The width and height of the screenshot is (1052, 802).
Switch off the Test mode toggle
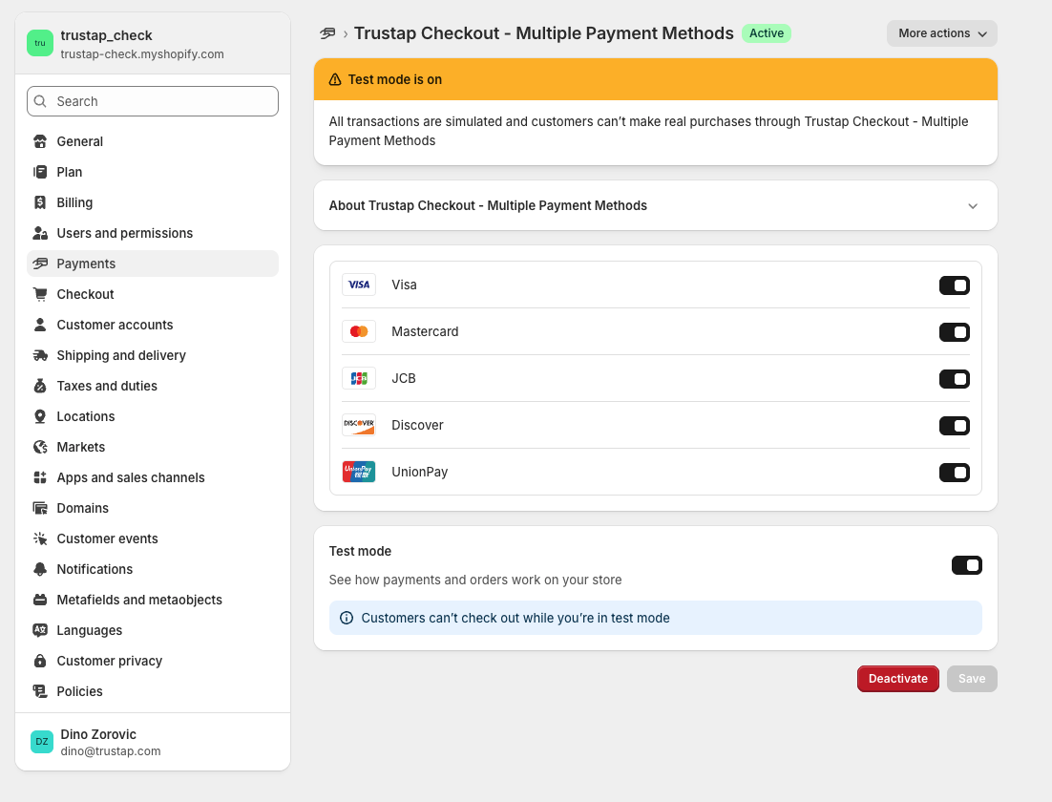click(x=966, y=565)
